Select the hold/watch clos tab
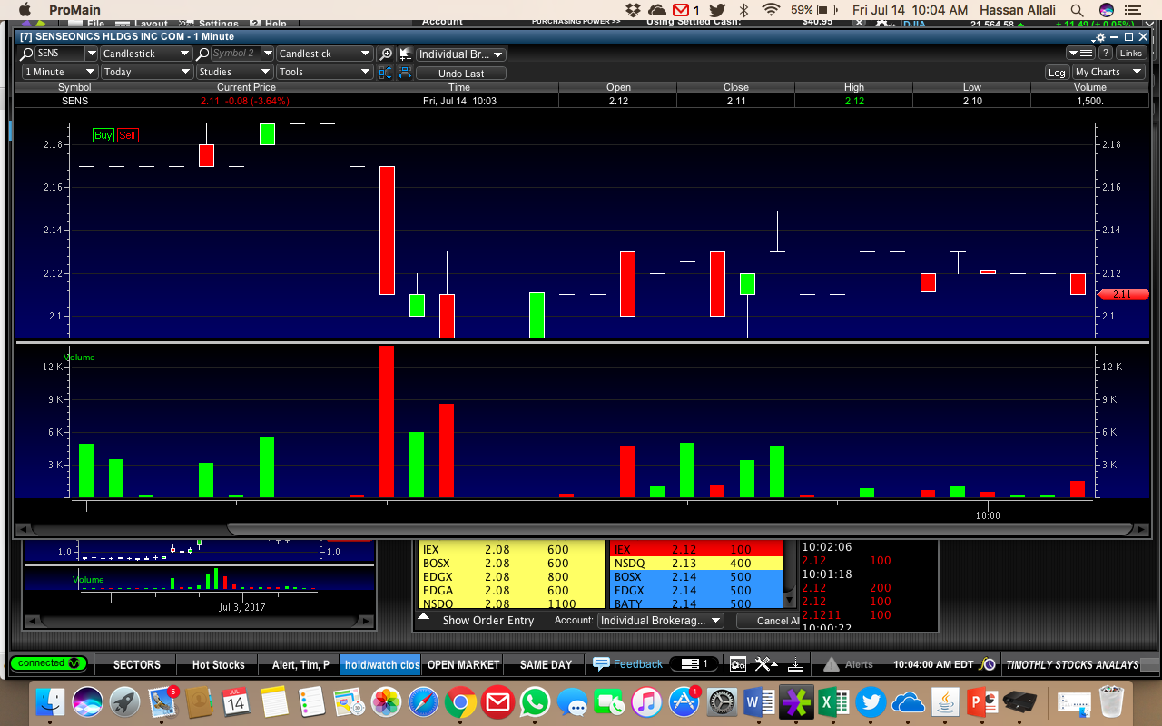 point(382,664)
